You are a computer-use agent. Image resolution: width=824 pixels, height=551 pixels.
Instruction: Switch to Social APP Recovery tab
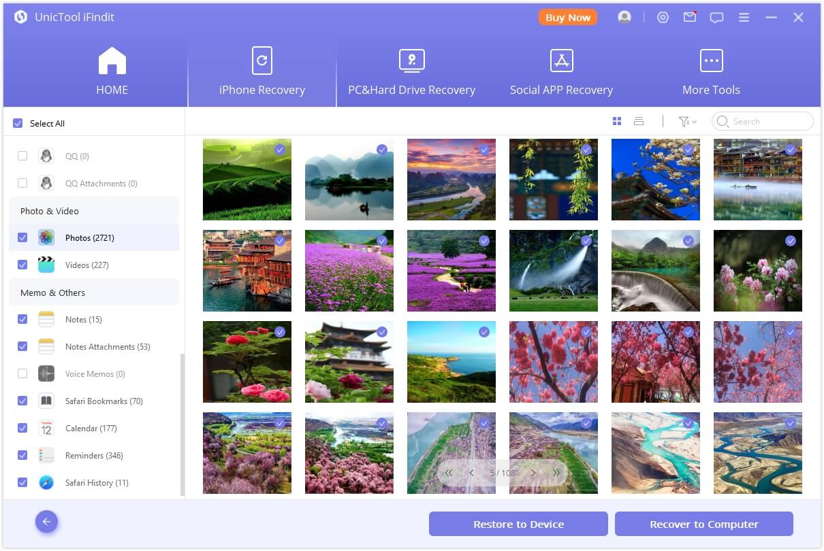click(561, 71)
